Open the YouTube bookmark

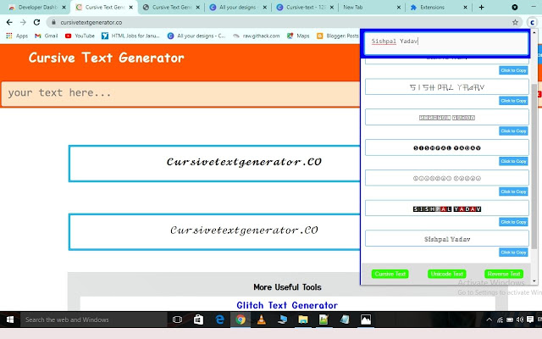coord(80,36)
